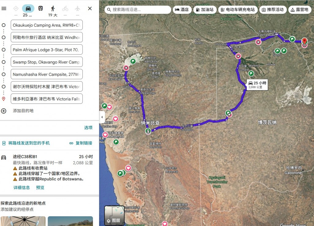Select the driving mode car icon

28,9
